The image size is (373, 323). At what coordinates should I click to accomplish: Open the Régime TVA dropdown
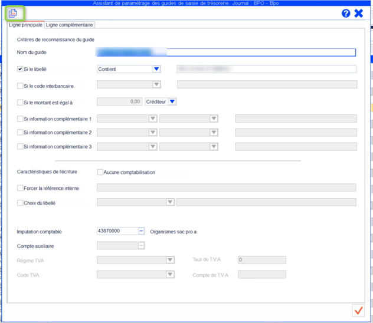(x=170, y=260)
